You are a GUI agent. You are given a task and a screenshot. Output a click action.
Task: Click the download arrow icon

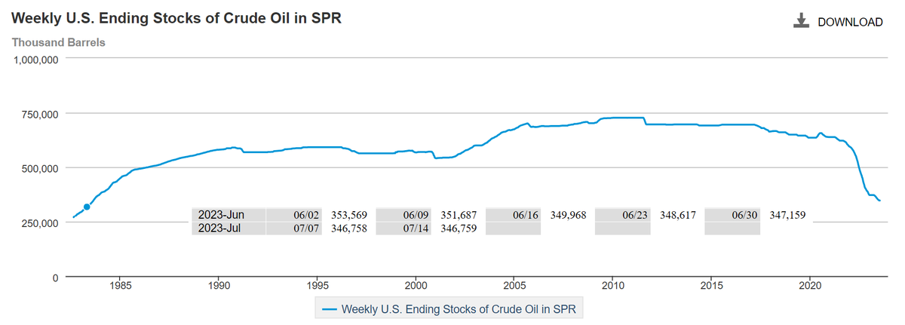[801, 21]
